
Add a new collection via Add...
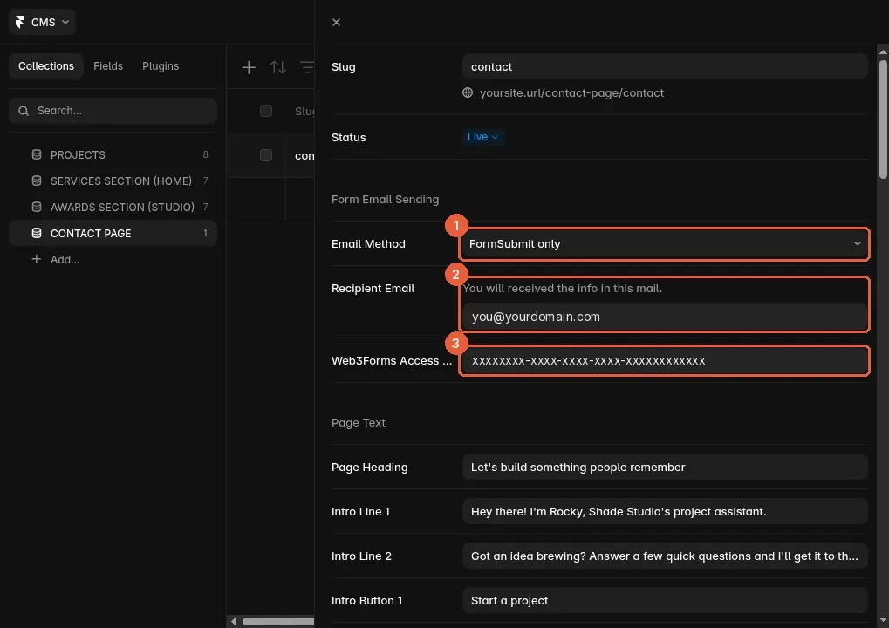(56, 259)
